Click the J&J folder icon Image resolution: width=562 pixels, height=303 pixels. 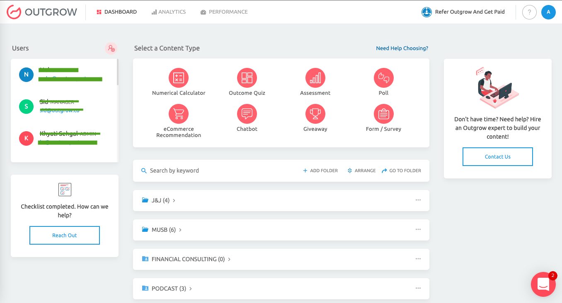pos(145,200)
